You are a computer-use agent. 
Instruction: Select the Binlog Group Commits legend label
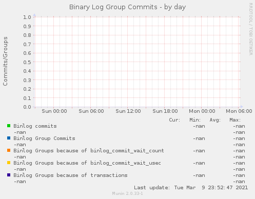point(44,138)
